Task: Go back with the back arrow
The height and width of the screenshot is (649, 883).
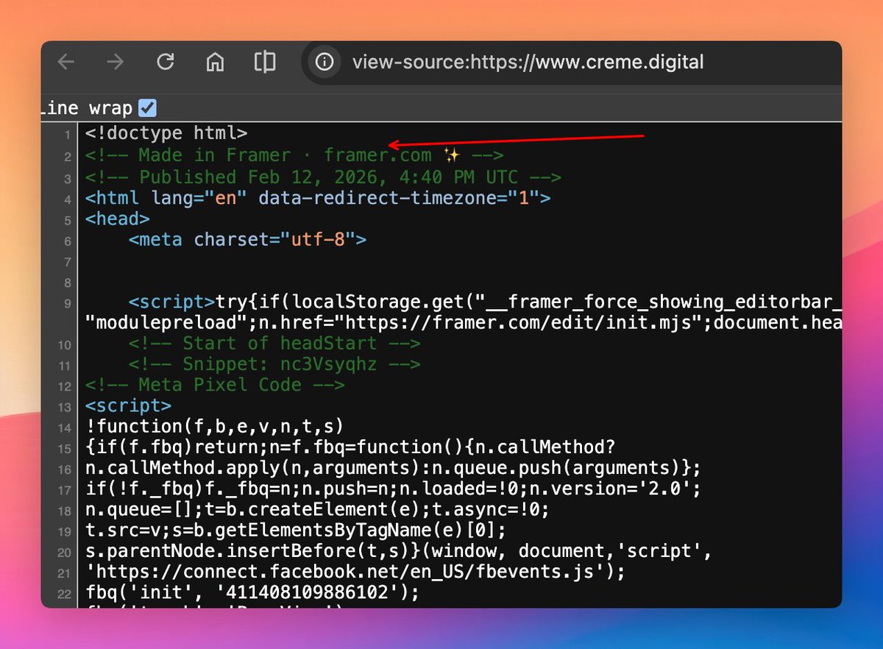Action: pos(66,63)
